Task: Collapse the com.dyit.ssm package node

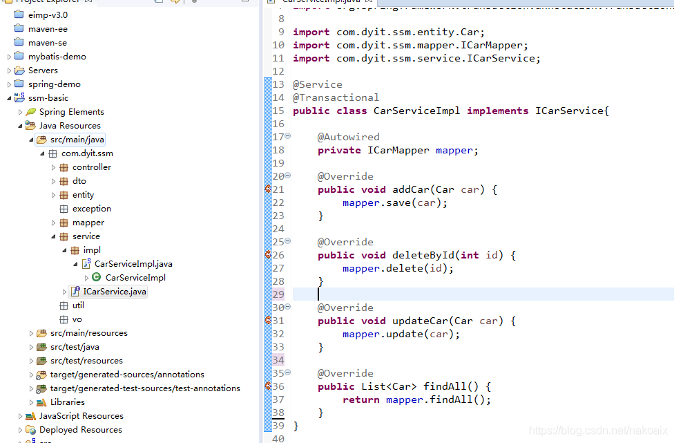Action: 42,153
